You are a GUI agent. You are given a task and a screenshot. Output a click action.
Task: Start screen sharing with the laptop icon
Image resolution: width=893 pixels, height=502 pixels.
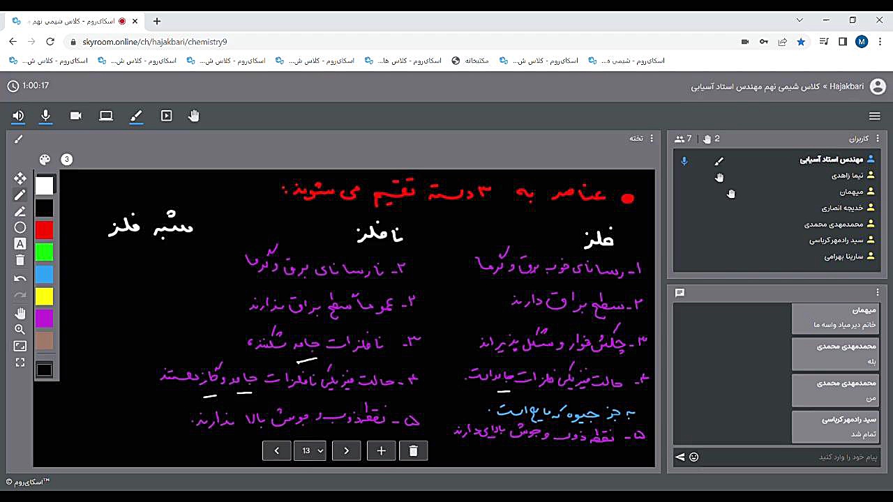click(x=106, y=116)
